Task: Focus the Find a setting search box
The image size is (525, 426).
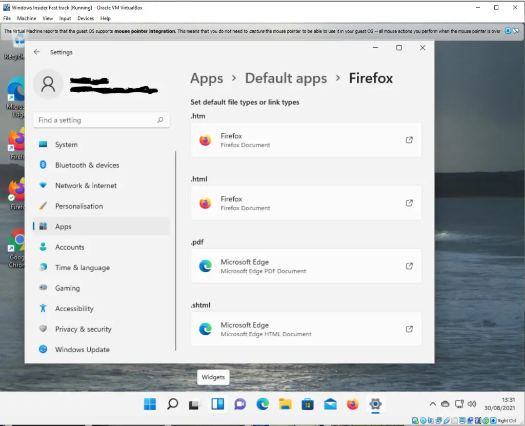Action: [x=102, y=120]
